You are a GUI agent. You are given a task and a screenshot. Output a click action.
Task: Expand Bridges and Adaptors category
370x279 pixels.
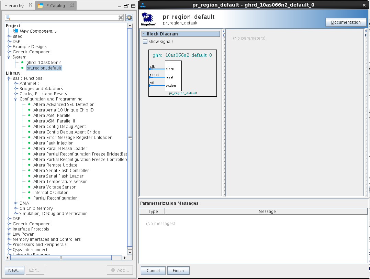[x=16, y=89]
